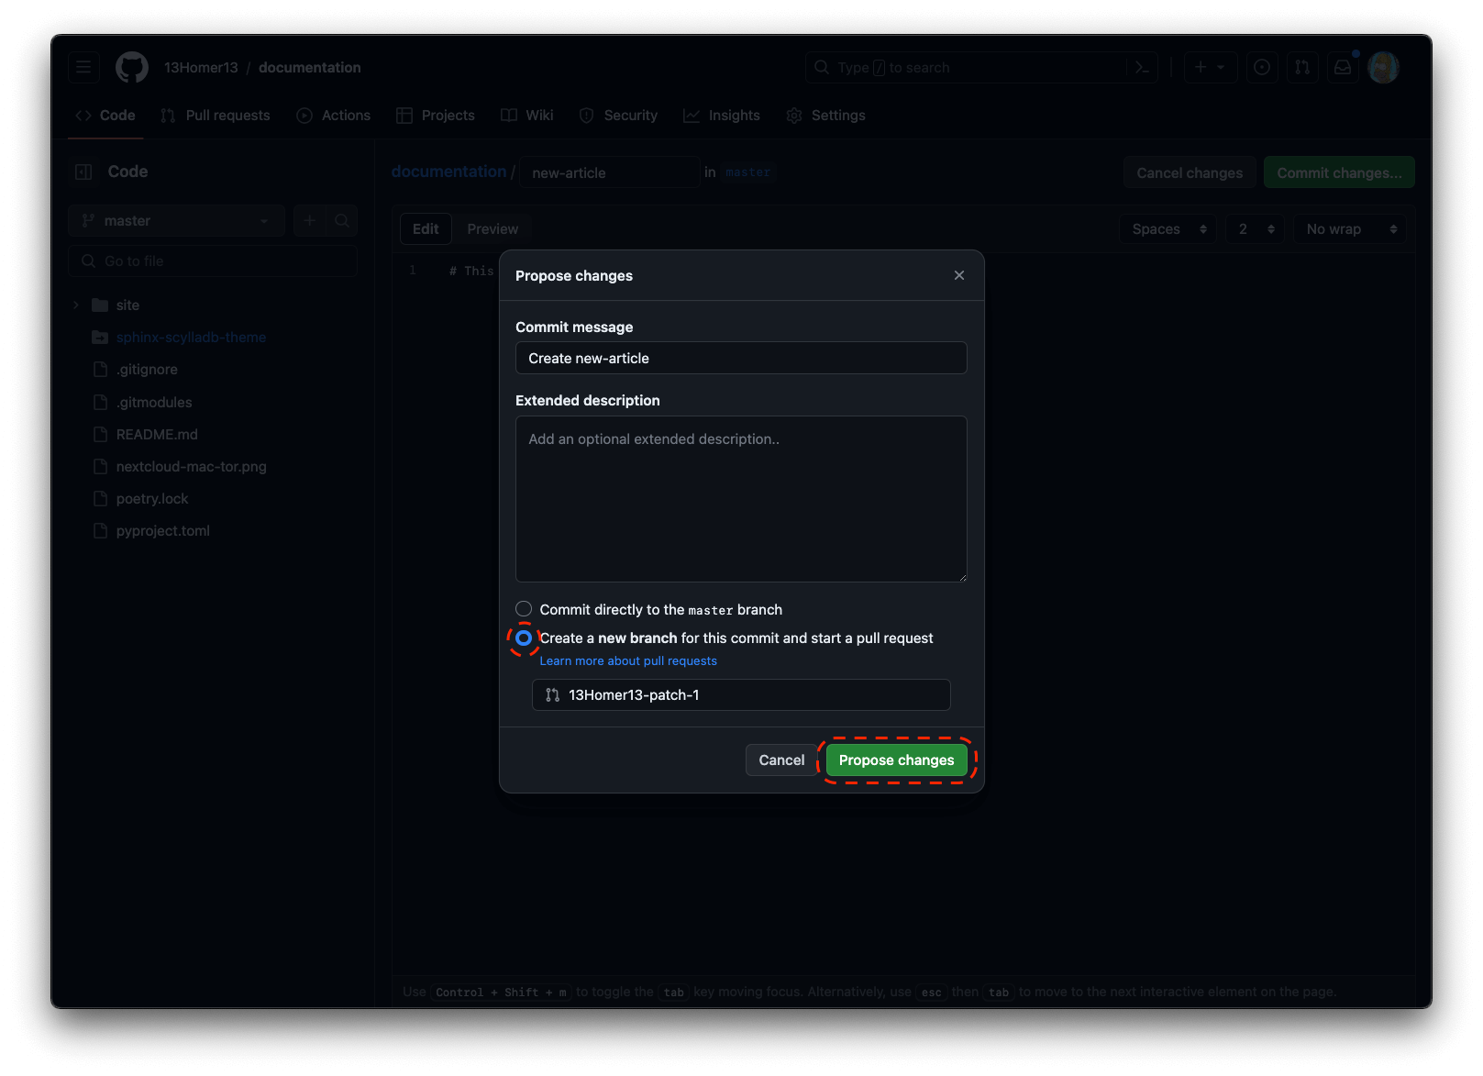Click the Commit message input field
The image size is (1483, 1076).
point(741,358)
